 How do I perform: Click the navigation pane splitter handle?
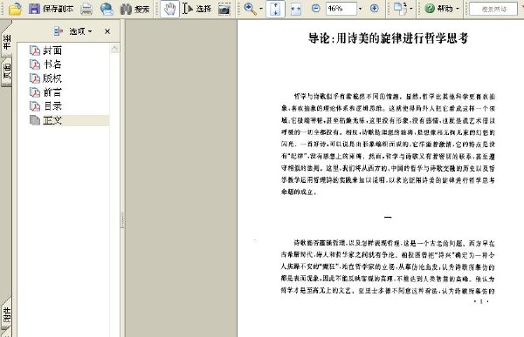pyautogui.click(x=122, y=219)
